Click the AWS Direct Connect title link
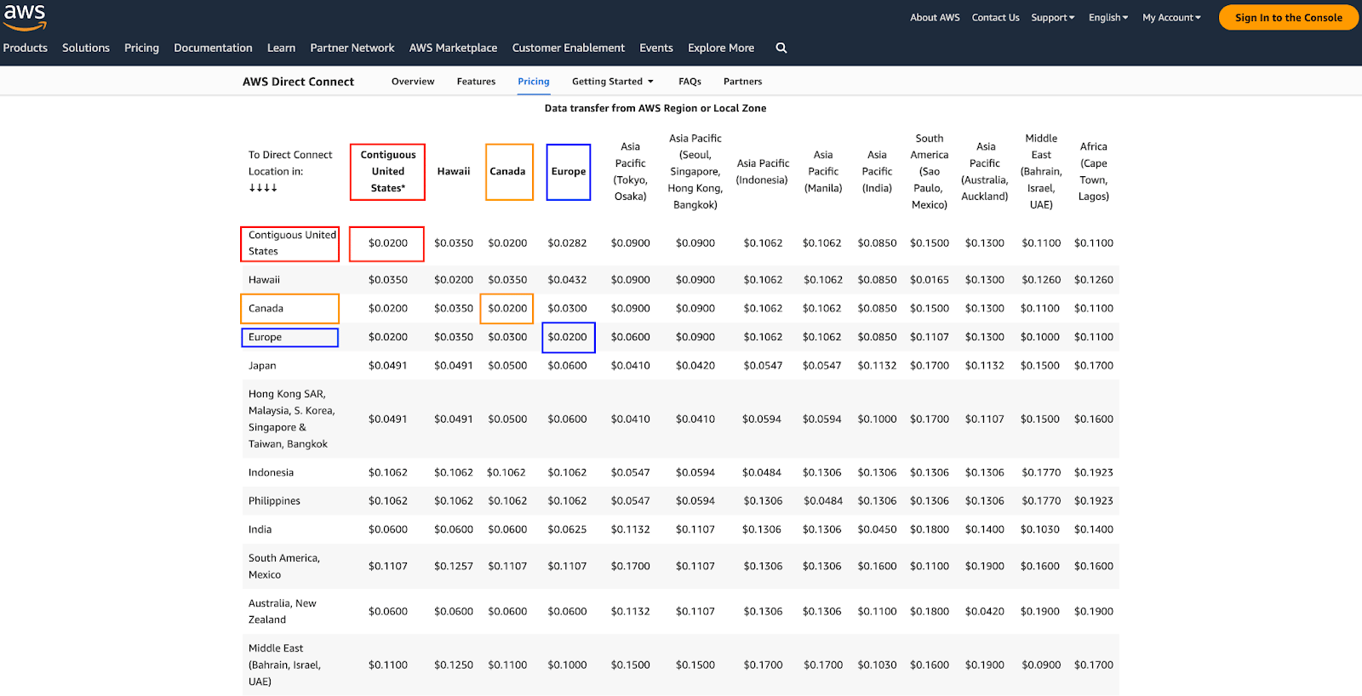The image size is (1362, 696). pyautogui.click(x=298, y=82)
